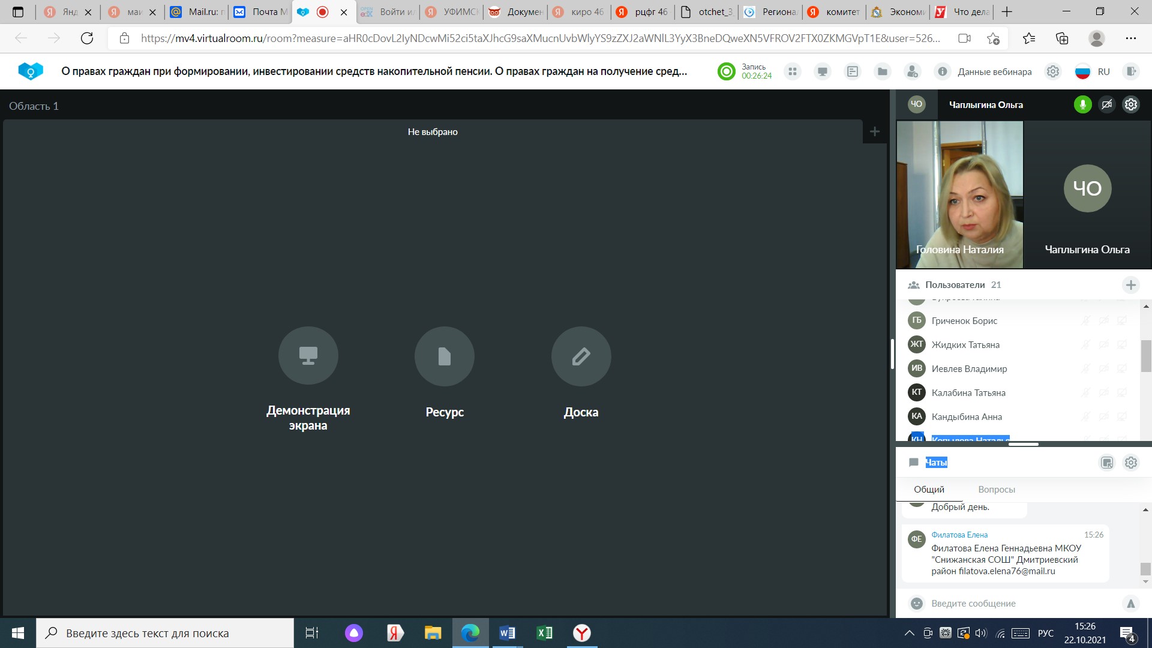Screen dimensions: 1152x648
Task: Click the exit webinar room icon
Action: [x=1131, y=71]
